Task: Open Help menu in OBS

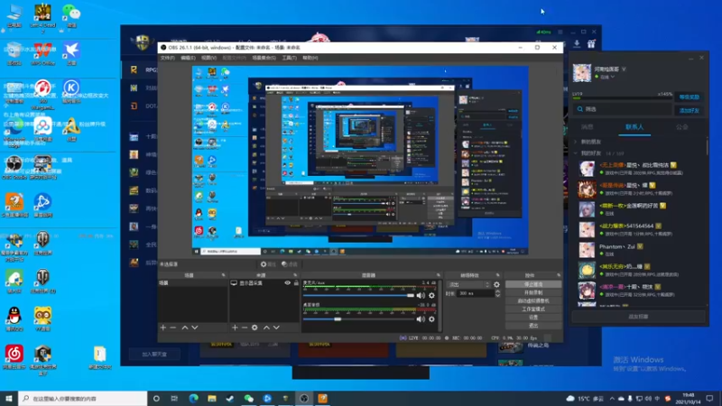Action: click(310, 58)
